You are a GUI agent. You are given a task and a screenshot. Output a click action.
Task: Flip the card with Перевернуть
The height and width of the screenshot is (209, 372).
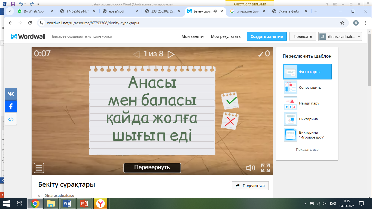point(152,168)
